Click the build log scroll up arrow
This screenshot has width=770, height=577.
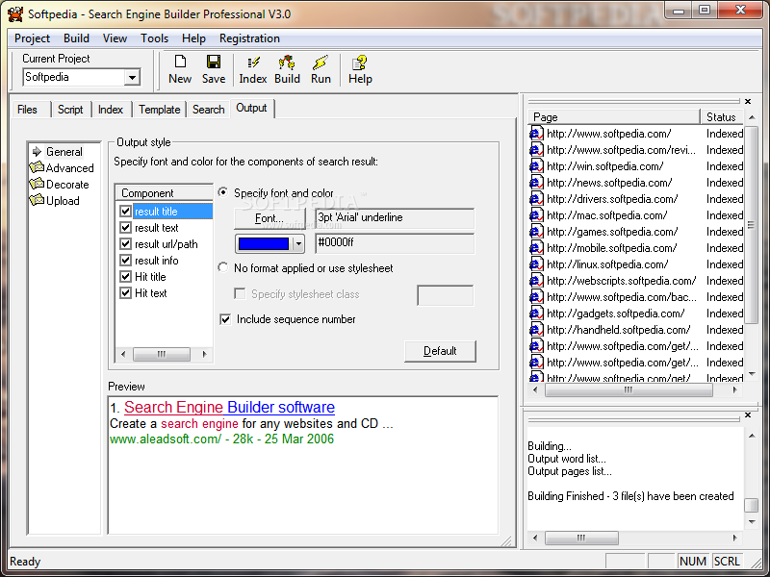[x=752, y=436]
